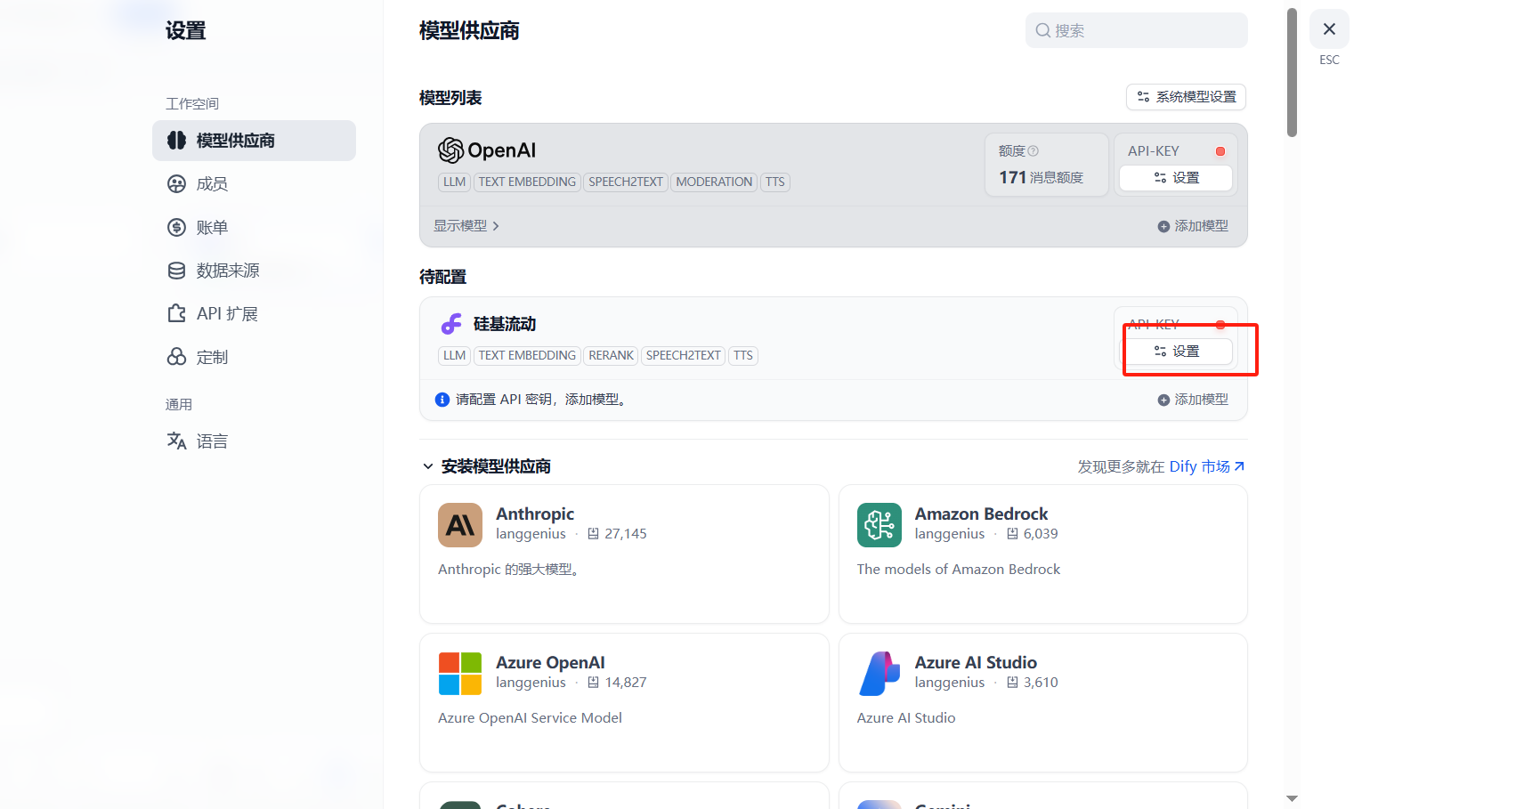
Task: Click the Amazon Bedrock logo icon
Action: 879,525
